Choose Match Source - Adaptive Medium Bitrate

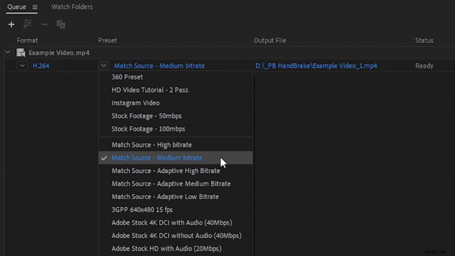(176, 184)
